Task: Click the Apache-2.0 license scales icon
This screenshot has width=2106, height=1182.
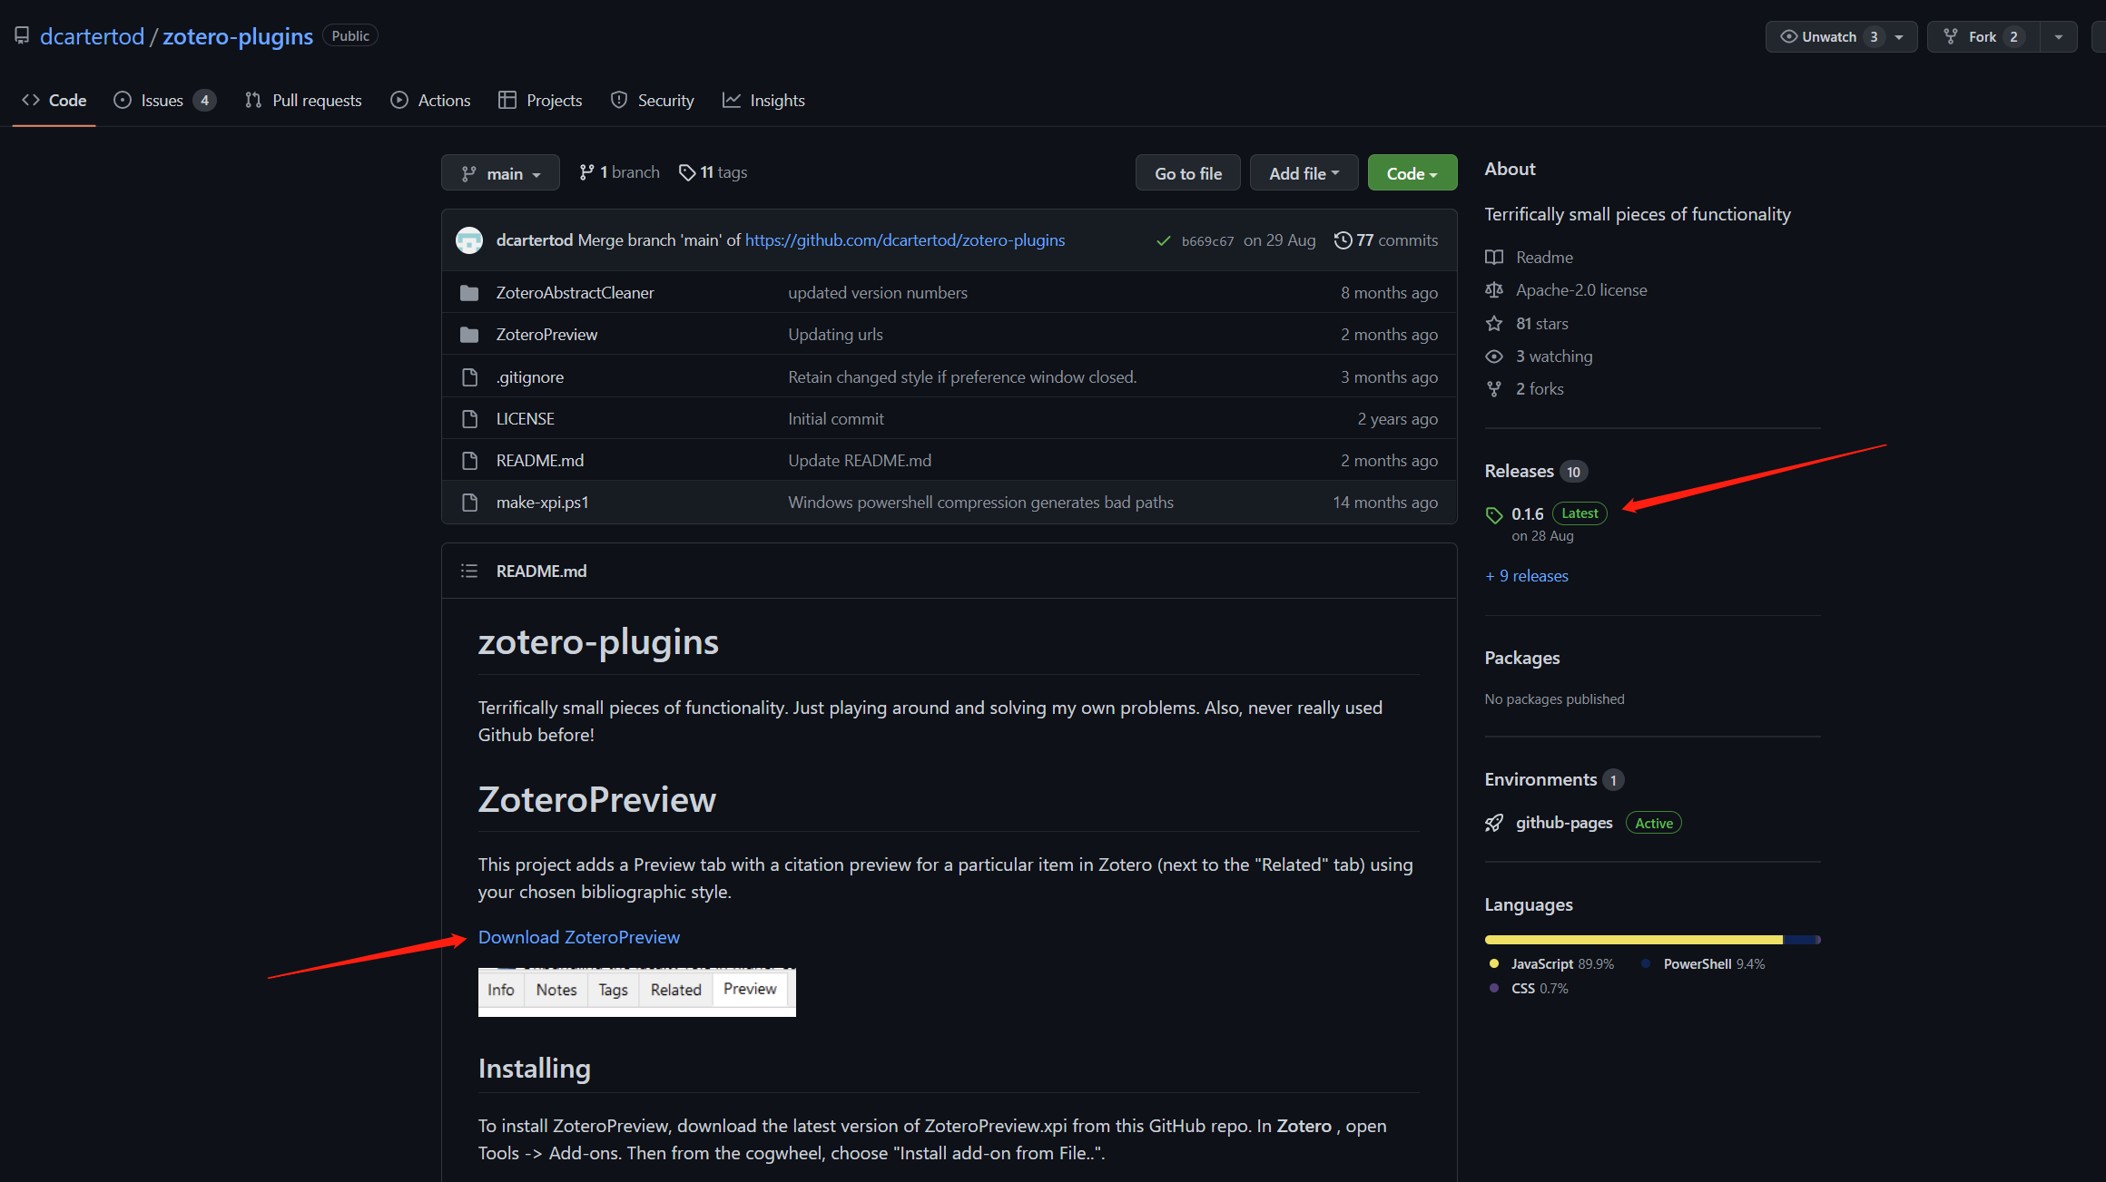Action: 1495,289
